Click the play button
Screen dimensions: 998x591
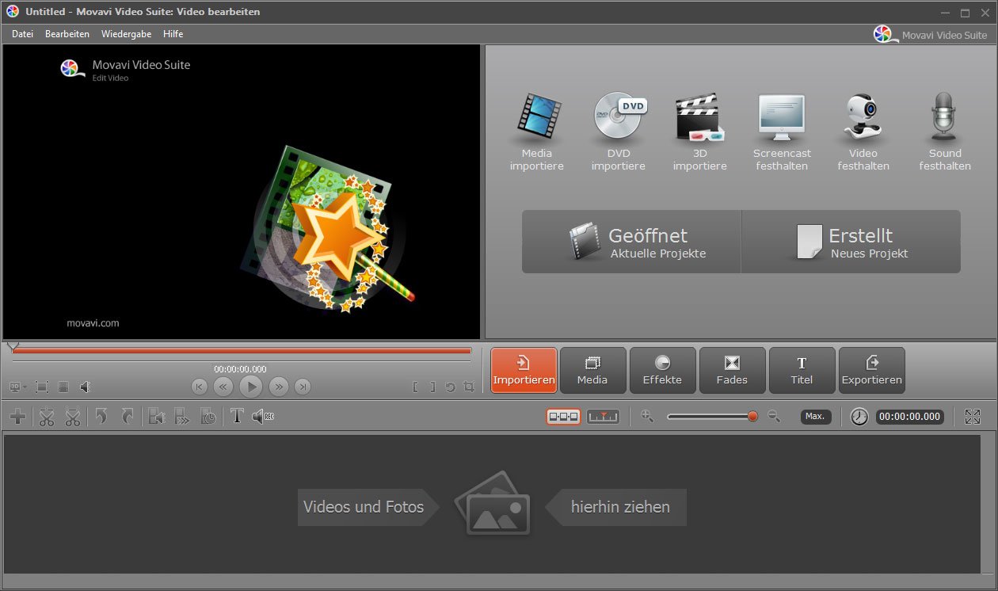coord(251,387)
